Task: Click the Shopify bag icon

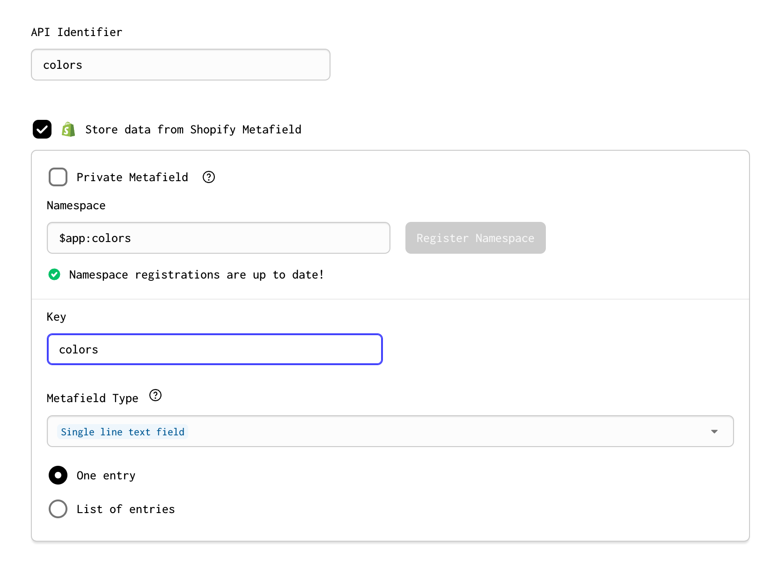Action: 68,129
